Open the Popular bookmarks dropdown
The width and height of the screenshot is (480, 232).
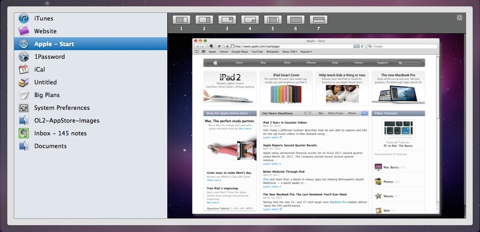pos(306,52)
